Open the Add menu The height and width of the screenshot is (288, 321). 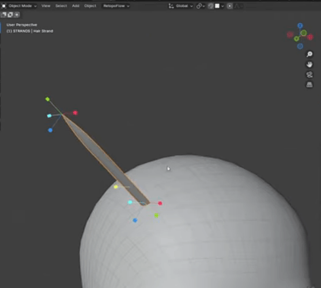coord(75,6)
